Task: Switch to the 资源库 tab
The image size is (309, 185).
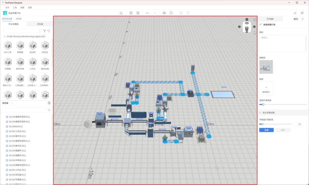Action: click(x=19, y=19)
